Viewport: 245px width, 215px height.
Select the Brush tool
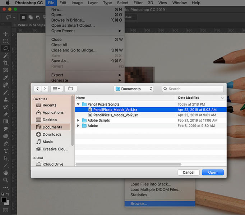pos(6,93)
